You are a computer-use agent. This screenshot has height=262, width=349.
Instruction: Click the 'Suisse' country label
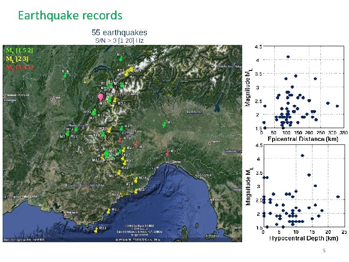(147, 51)
